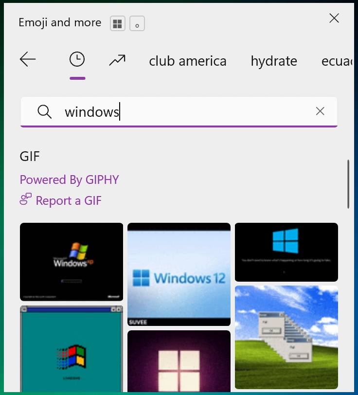Click the 'GIF' section heading

30,157
